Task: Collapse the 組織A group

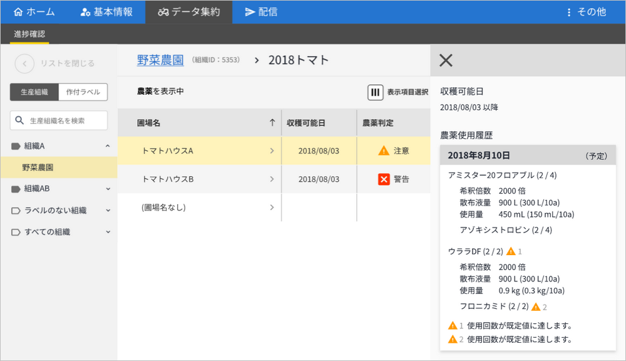Action: tap(108, 146)
